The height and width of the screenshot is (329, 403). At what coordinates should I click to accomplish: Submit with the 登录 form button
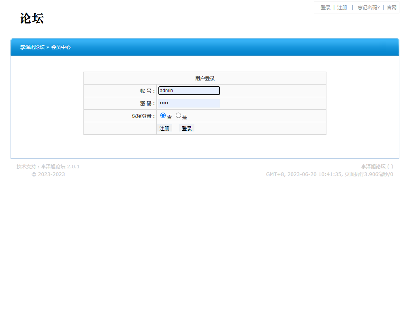coord(187,128)
